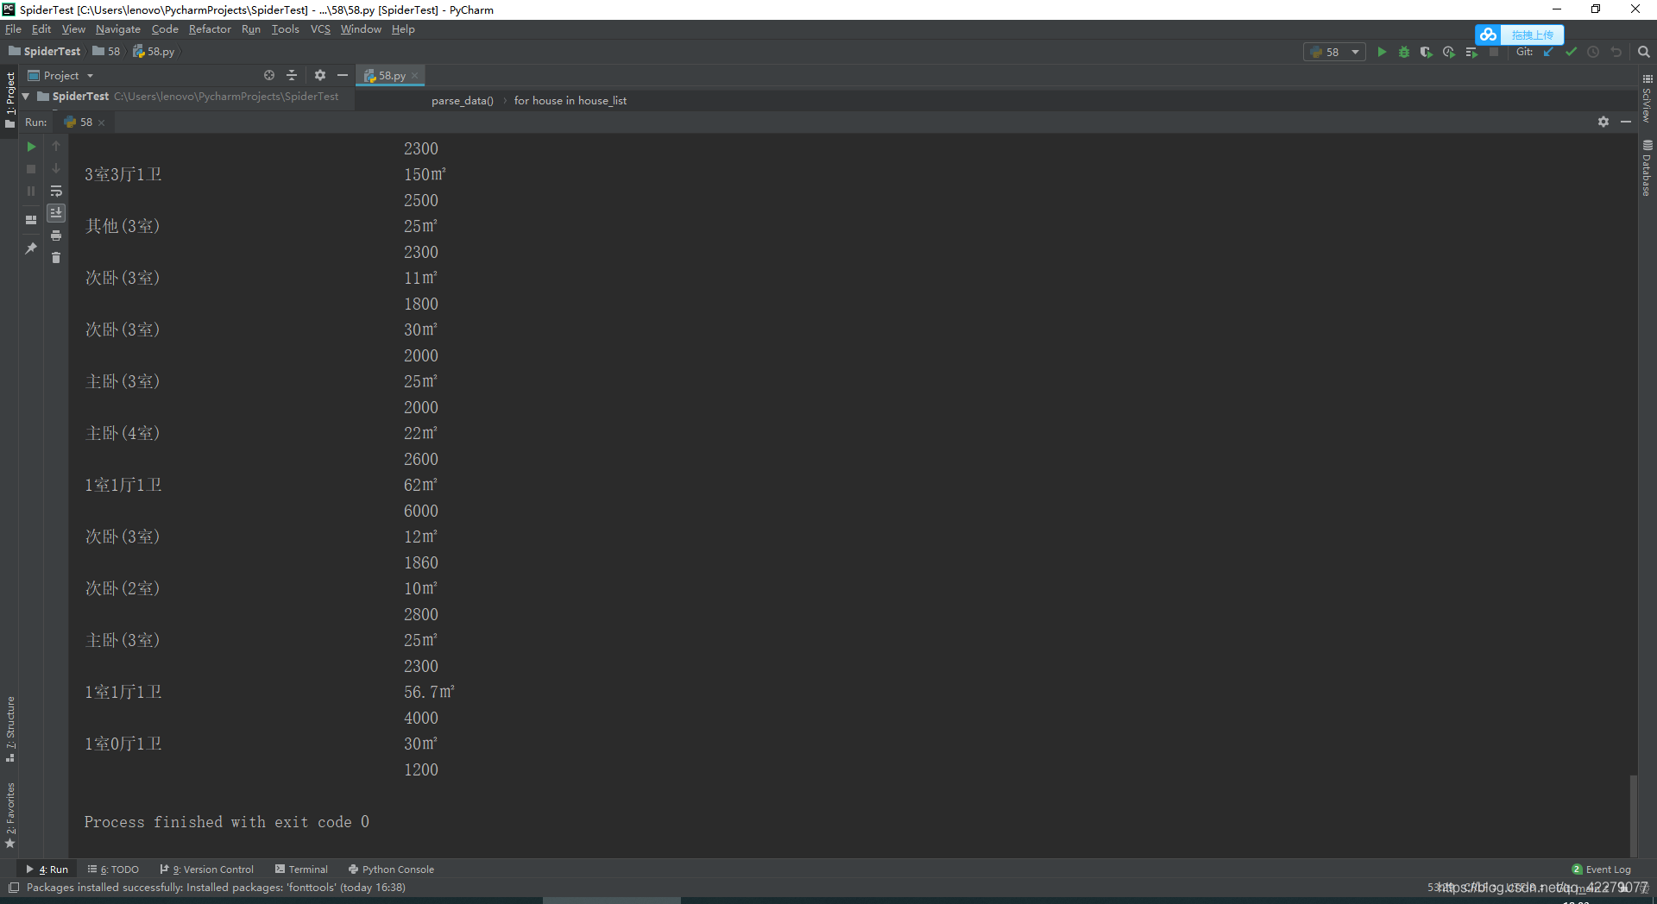Pause output in Run panel
The image size is (1657, 904).
[x=31, y=191]
